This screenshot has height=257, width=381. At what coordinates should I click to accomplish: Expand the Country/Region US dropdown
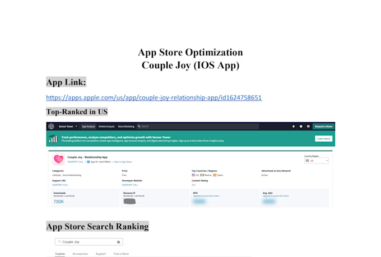click(317, 161)
